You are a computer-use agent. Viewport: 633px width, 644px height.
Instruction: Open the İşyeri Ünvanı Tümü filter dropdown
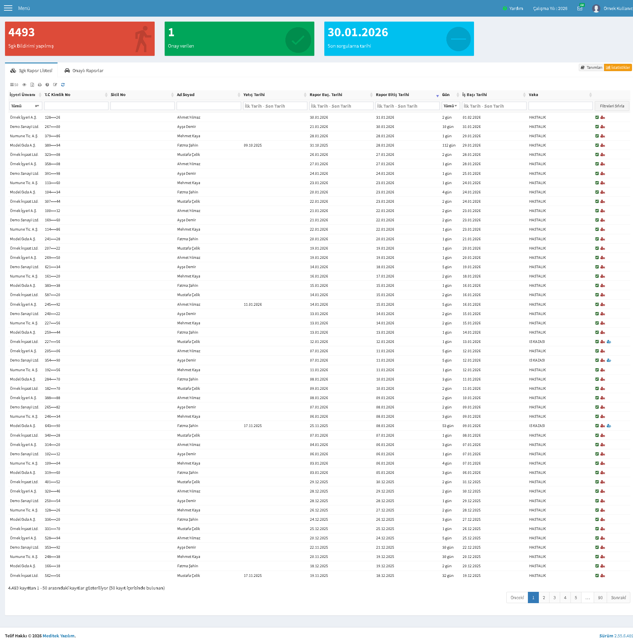tap(26, 106)
